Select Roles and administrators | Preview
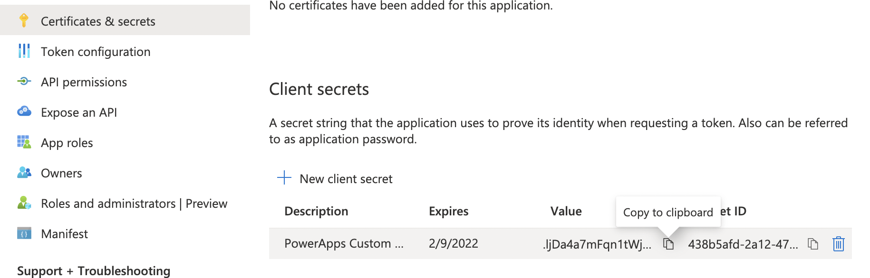This screenshot has height=278, width=870. [x=134, y=204]
